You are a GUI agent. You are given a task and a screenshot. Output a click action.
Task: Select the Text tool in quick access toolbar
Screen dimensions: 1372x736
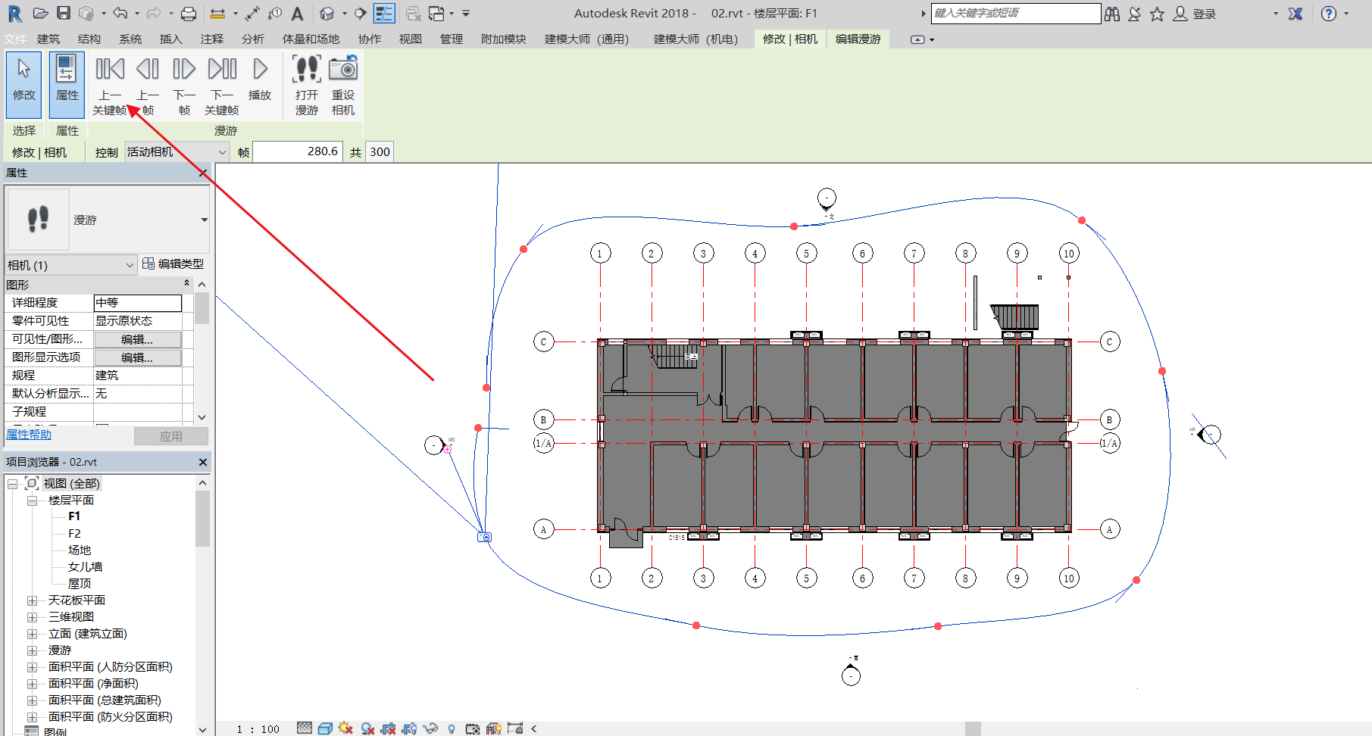coord(297,14)
